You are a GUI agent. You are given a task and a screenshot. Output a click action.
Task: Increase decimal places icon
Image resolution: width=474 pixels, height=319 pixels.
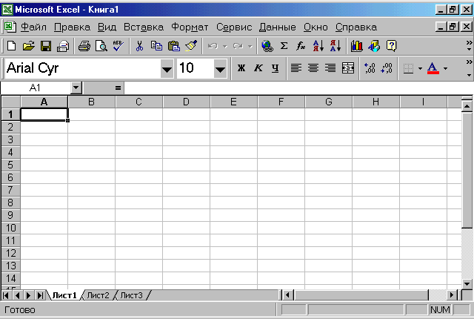(370, 68)
